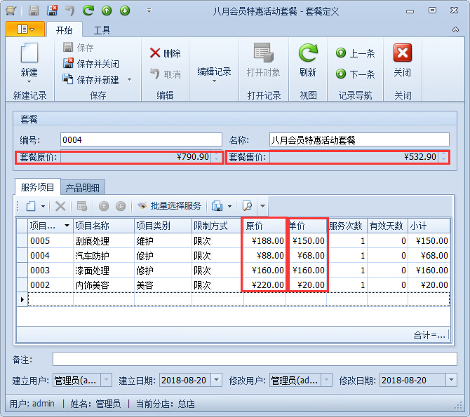Open the 编辑记录 dropdown menu
This screenshot has height=417, width=470.
(214, 76)
